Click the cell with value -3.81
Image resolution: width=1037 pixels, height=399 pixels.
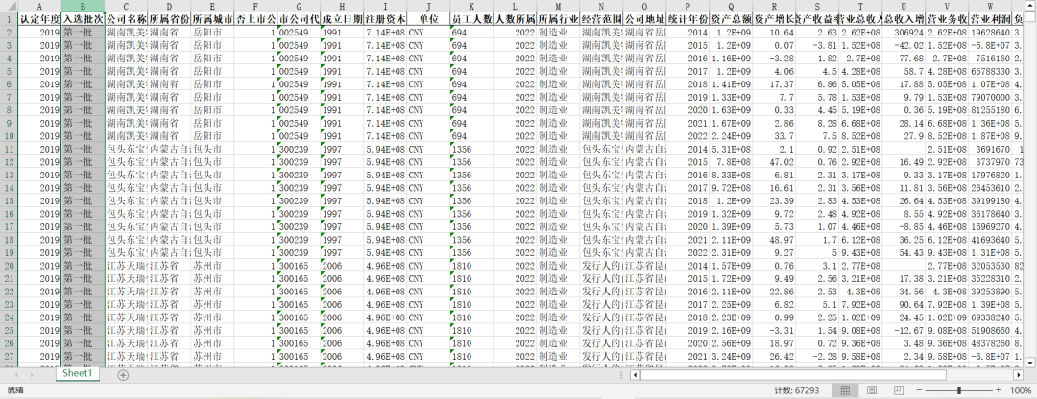coord(817,45)
